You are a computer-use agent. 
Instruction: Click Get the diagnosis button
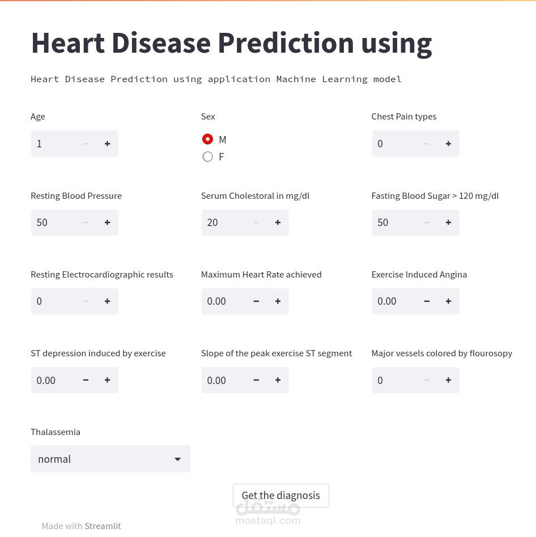(280, 496)
